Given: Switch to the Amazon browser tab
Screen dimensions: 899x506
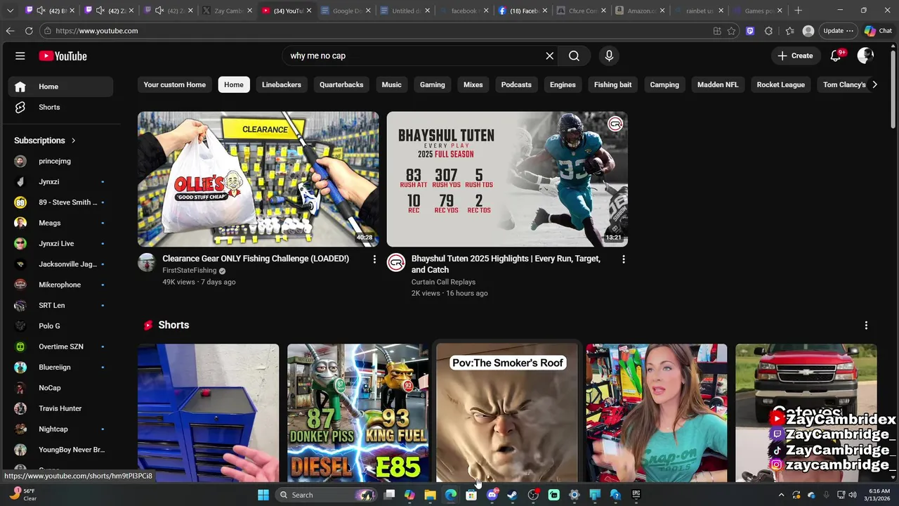Looking at the screenshot, I should [639, 11].
